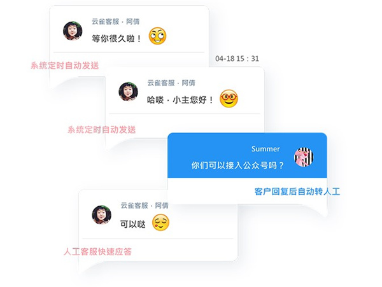Click 云雀客服·阿倩 name in top card
Image resolution: width=382 pixels, height=287 pixels.
(115, 22)
